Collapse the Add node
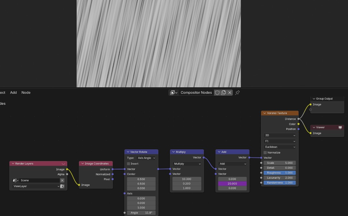348x216 pixels. [x=219, y=152]
